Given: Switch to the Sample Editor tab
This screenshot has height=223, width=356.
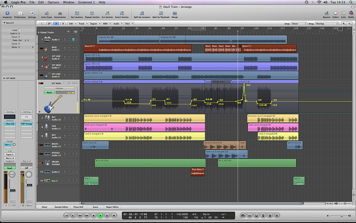Looking at the screenshot, I should pos(61,207).
